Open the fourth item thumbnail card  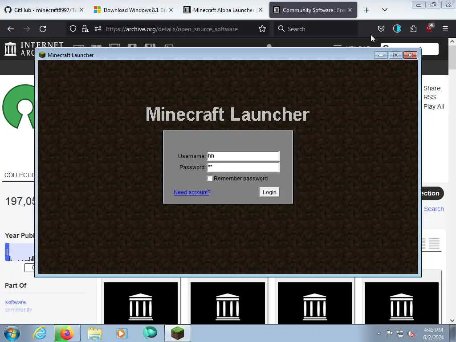[402, 303]
